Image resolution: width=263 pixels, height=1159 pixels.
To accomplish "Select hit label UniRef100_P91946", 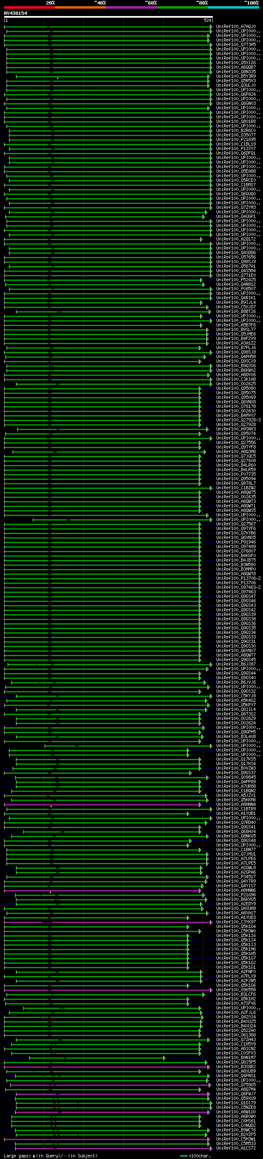I will coord(236,542).
